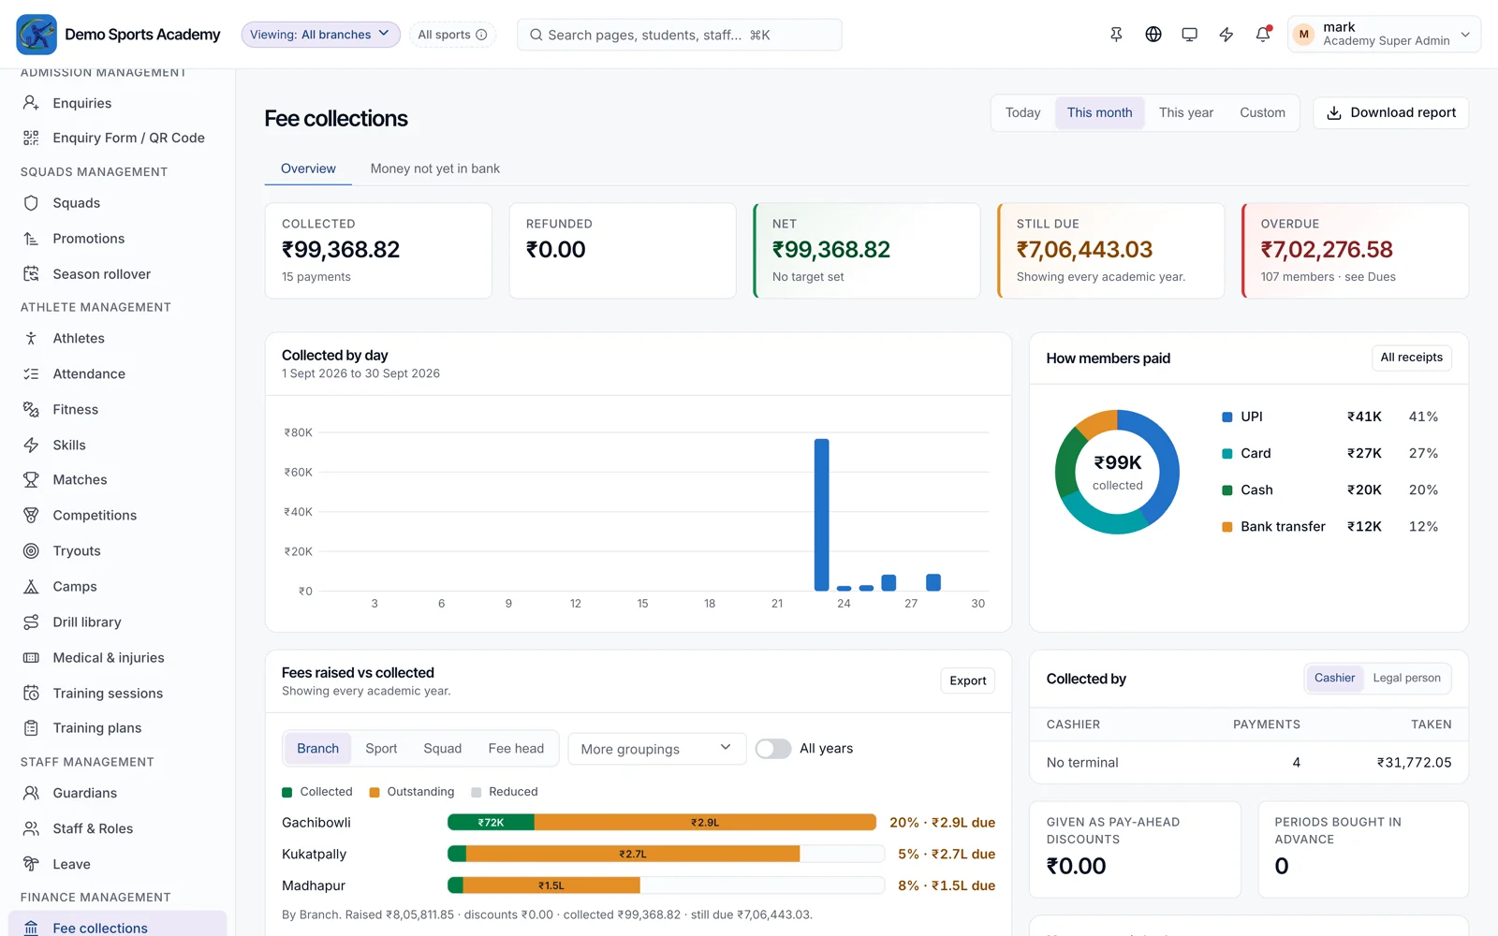This screenshot has width=1498, height=936.
Task: Select the This year period option
Action: point(1185,112)
